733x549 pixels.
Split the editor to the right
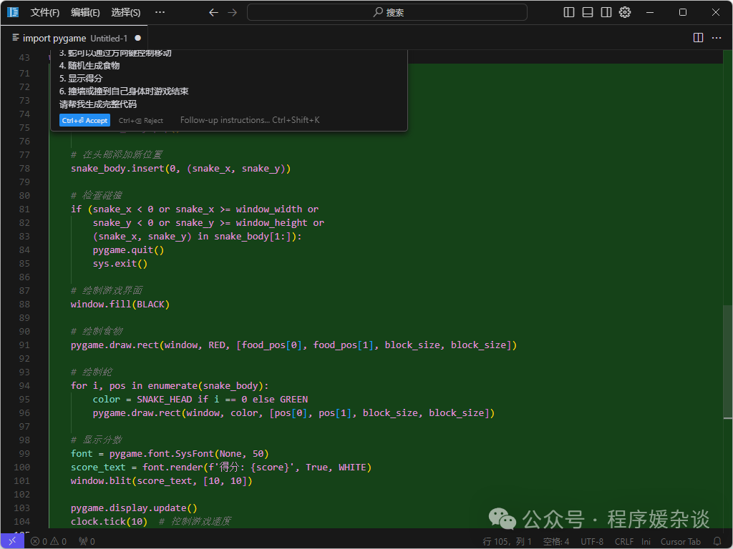click(x=698, y=38)
